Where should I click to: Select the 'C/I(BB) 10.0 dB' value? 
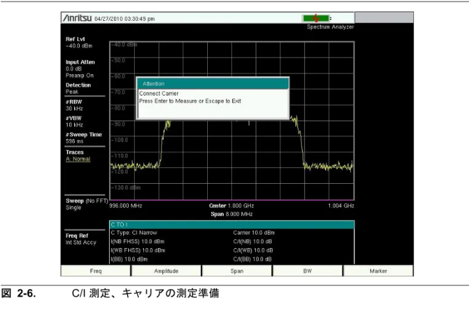(x=252, y=259)
